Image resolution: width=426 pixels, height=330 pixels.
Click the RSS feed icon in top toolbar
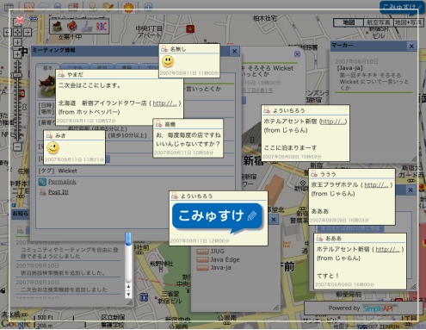tap(29, 6)
